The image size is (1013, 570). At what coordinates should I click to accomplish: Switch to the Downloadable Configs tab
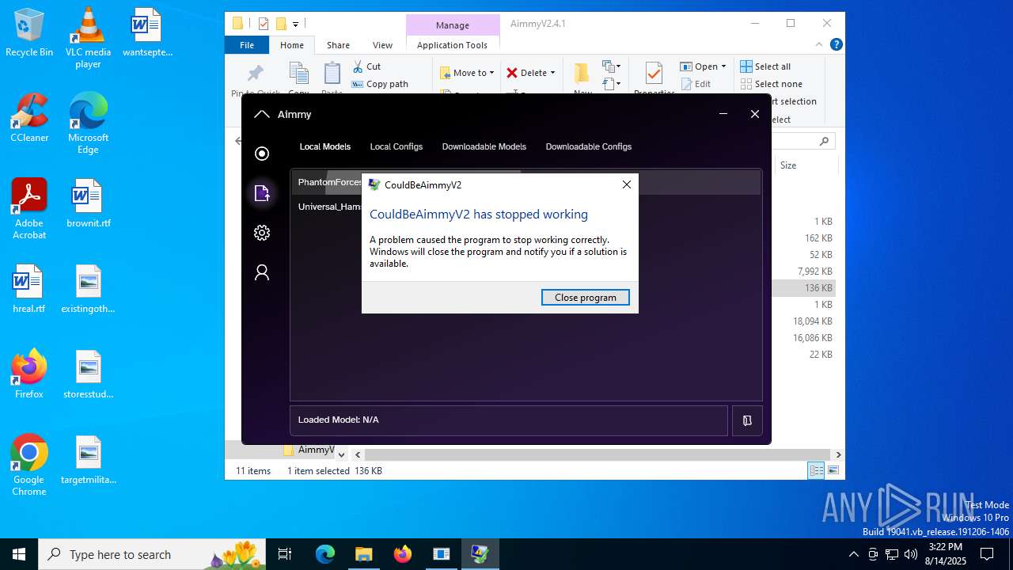[x=589, y=146]
